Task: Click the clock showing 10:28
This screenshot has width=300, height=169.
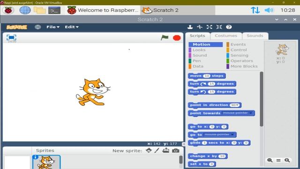Action: (x=288, y=10)
